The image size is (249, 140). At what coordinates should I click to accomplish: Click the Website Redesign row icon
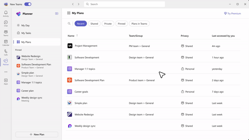coord(69,114)
